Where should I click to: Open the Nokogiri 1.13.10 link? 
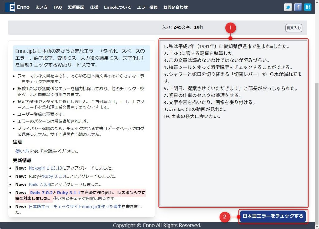pos(45,168)
